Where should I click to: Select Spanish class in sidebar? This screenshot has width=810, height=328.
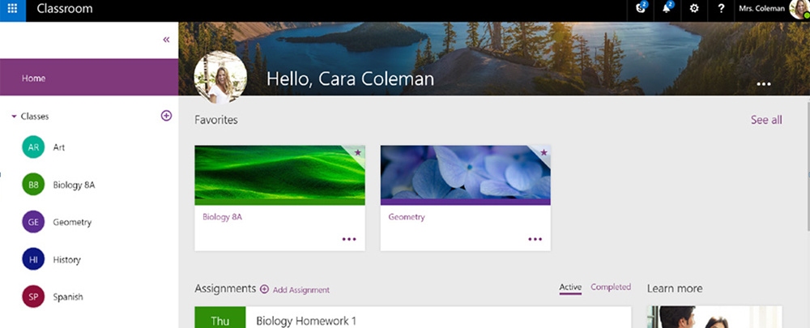[68, 297]
